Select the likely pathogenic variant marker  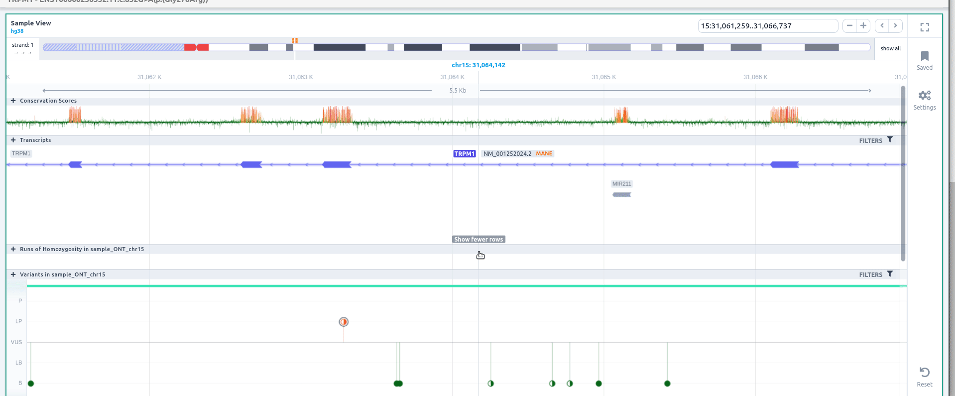(344, 322)
